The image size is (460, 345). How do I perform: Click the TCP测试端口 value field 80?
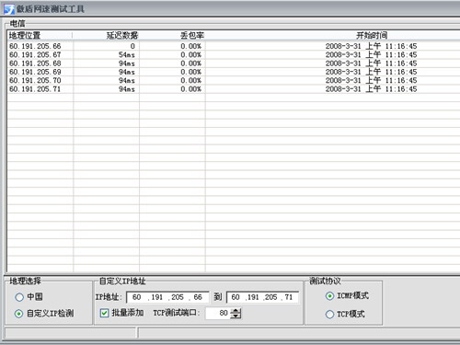(218, 313)
